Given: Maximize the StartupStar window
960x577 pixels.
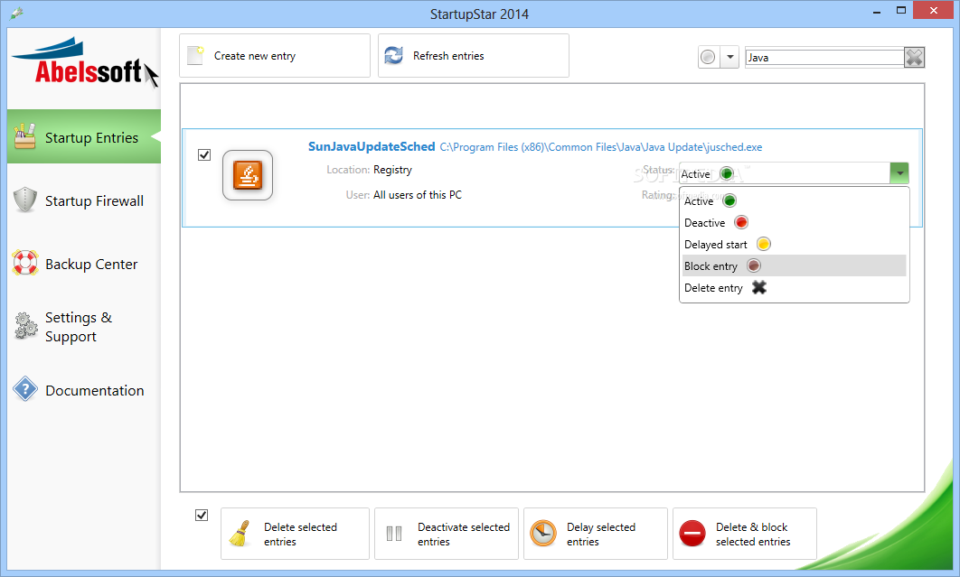Looking at the screenshot, I should coord(900,11).
